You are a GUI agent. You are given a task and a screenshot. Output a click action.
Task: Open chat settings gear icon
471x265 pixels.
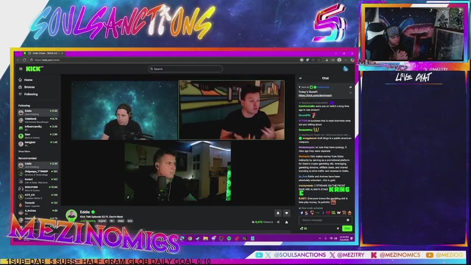[x=338, y=229]
